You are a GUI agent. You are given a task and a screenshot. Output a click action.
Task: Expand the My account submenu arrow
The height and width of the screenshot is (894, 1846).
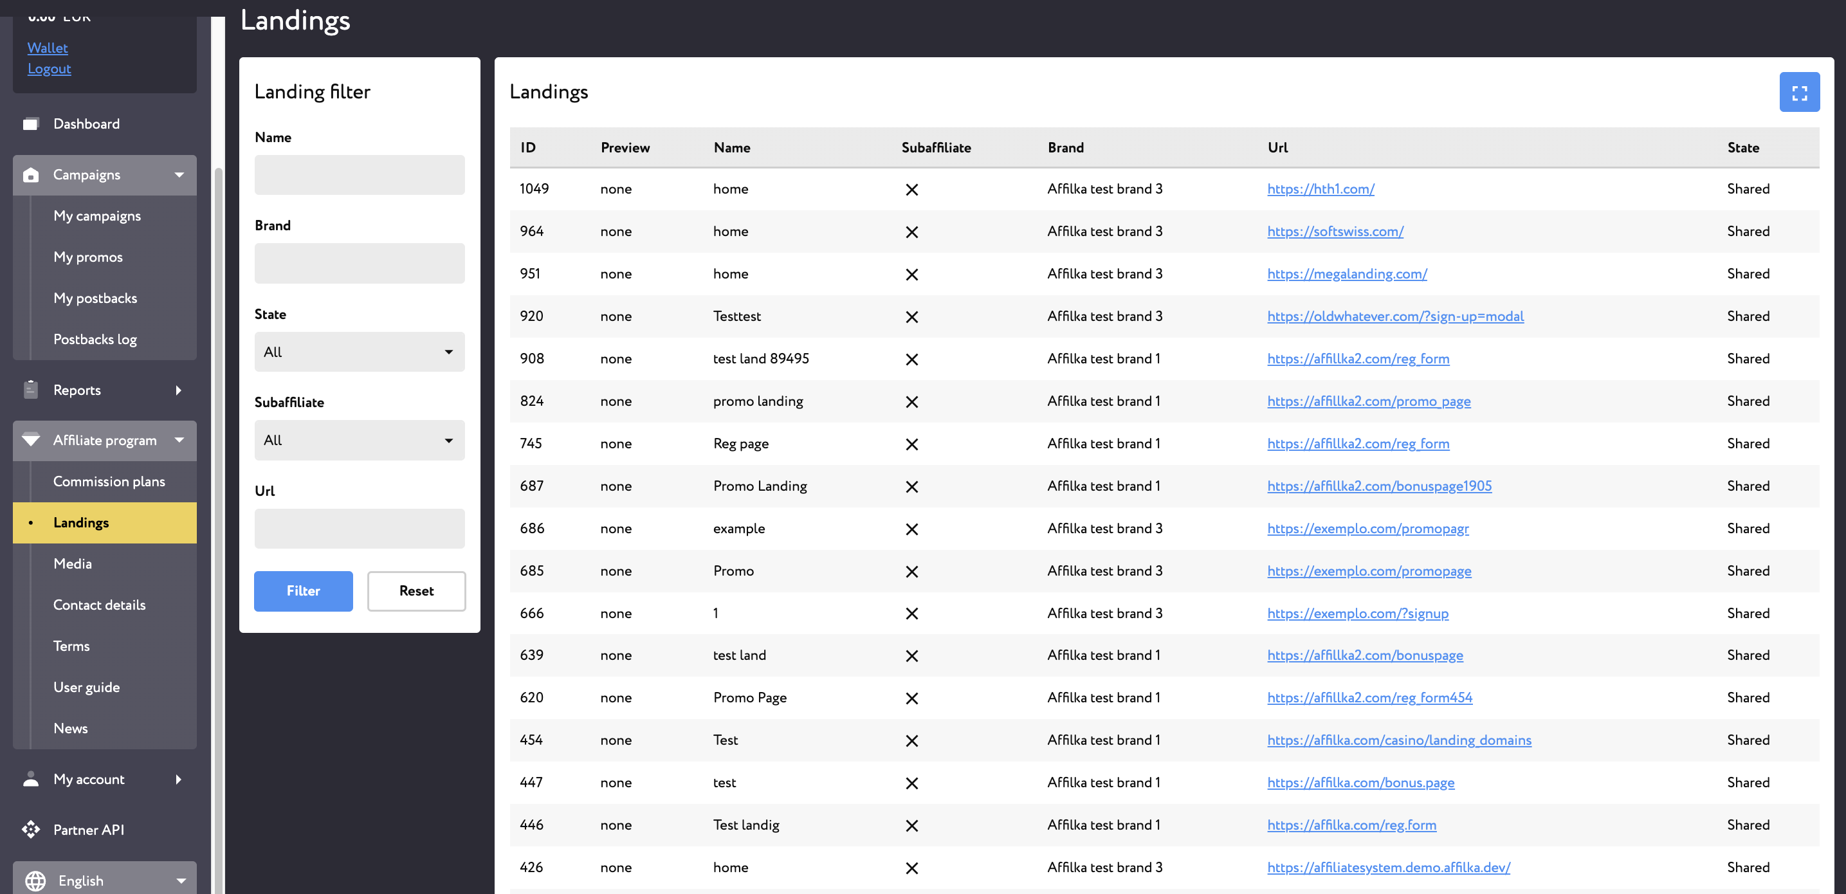pyautogui.click(x=178, y=779)
